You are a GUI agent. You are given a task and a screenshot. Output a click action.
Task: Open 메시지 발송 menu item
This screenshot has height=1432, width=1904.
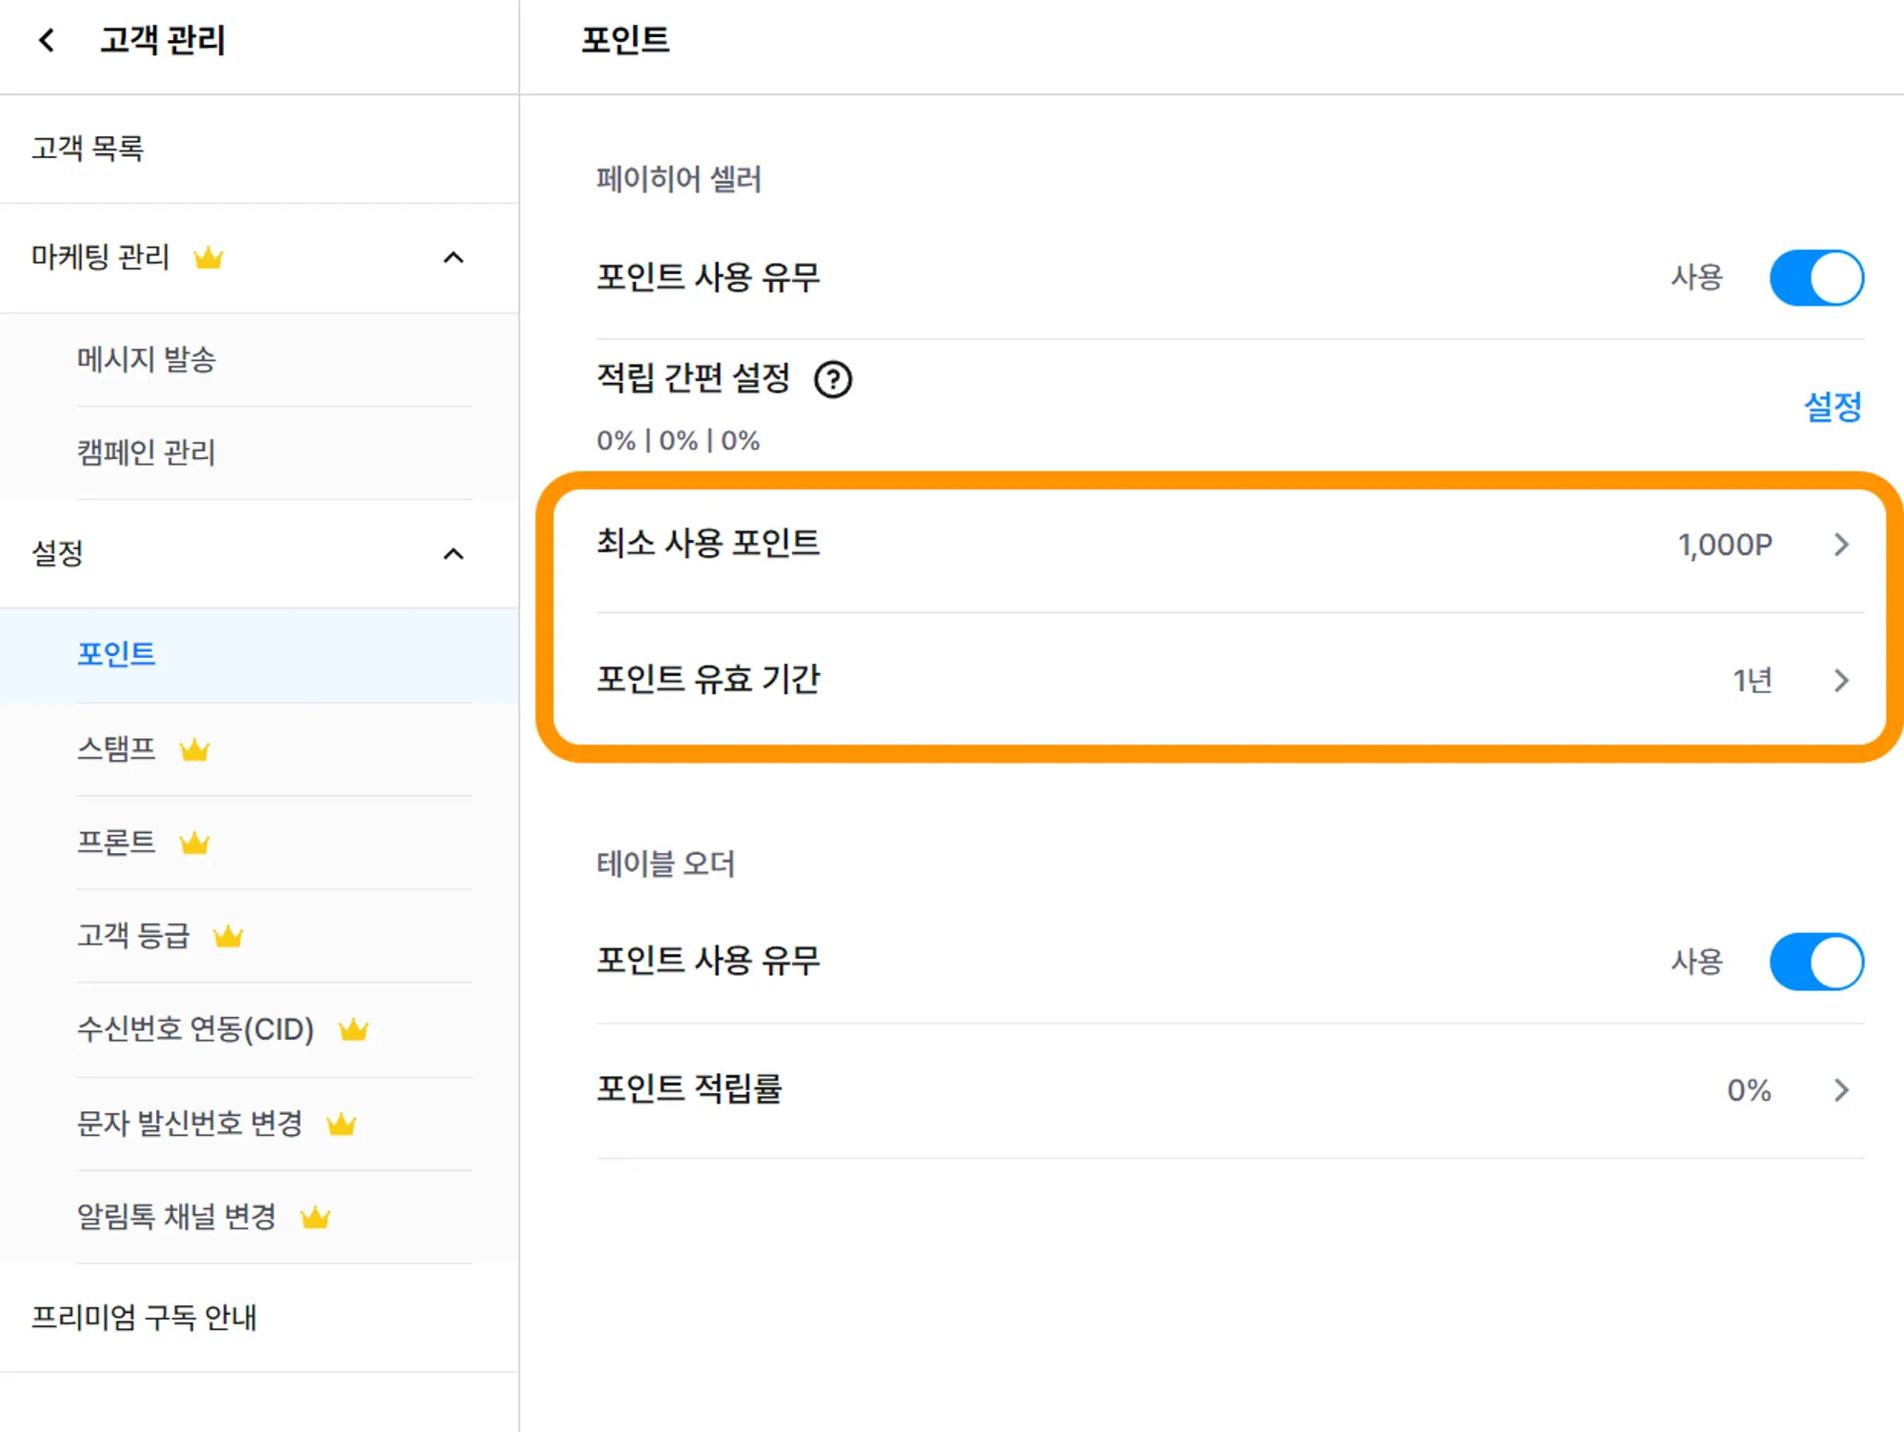[x=147, y=360]
